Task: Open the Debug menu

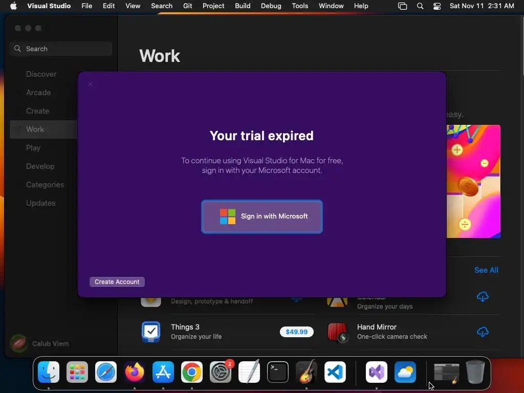Action: coord(271,6)
